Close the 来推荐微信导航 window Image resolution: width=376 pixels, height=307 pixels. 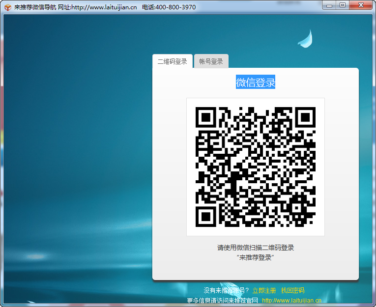[x=361, y=5]
